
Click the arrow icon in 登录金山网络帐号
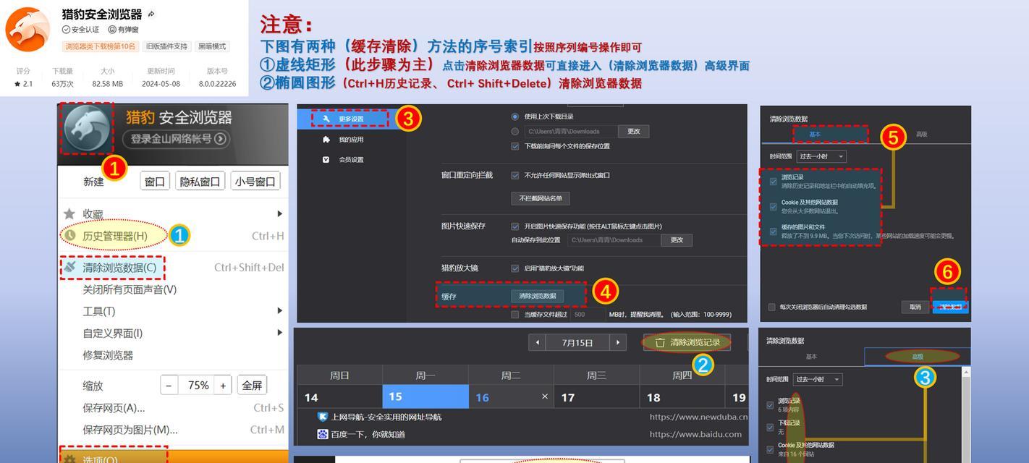221,138
